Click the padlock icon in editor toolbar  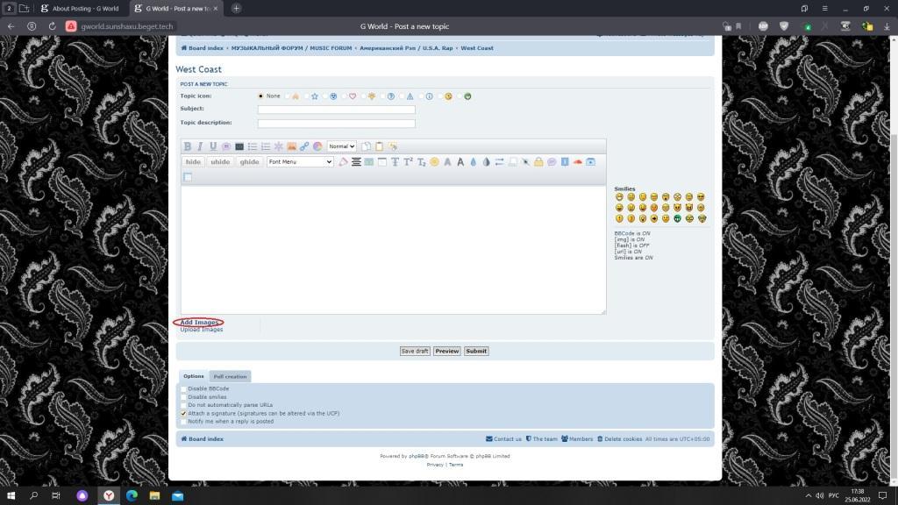click(x=538, y=162)
